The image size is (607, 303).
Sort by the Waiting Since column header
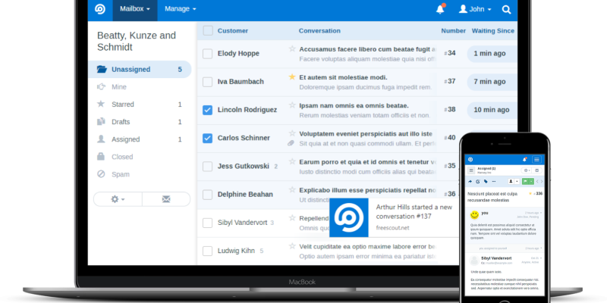492,31
